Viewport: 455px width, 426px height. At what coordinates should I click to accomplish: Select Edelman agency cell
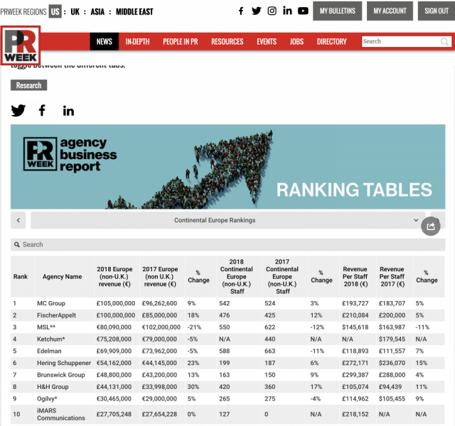coord(49,351)
